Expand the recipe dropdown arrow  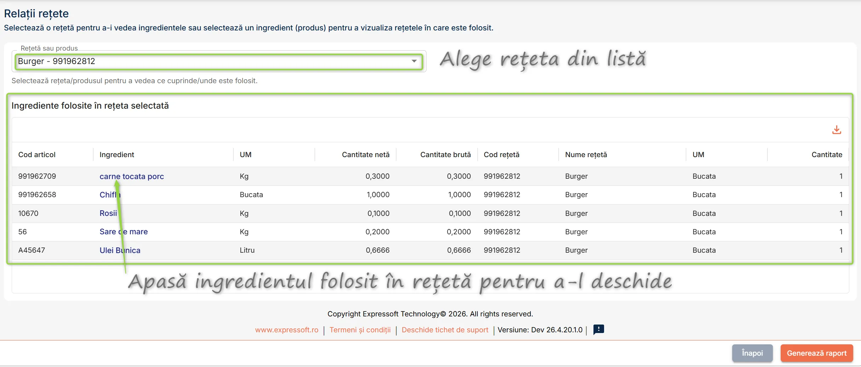pyautogui.click(x=414, y=61)
